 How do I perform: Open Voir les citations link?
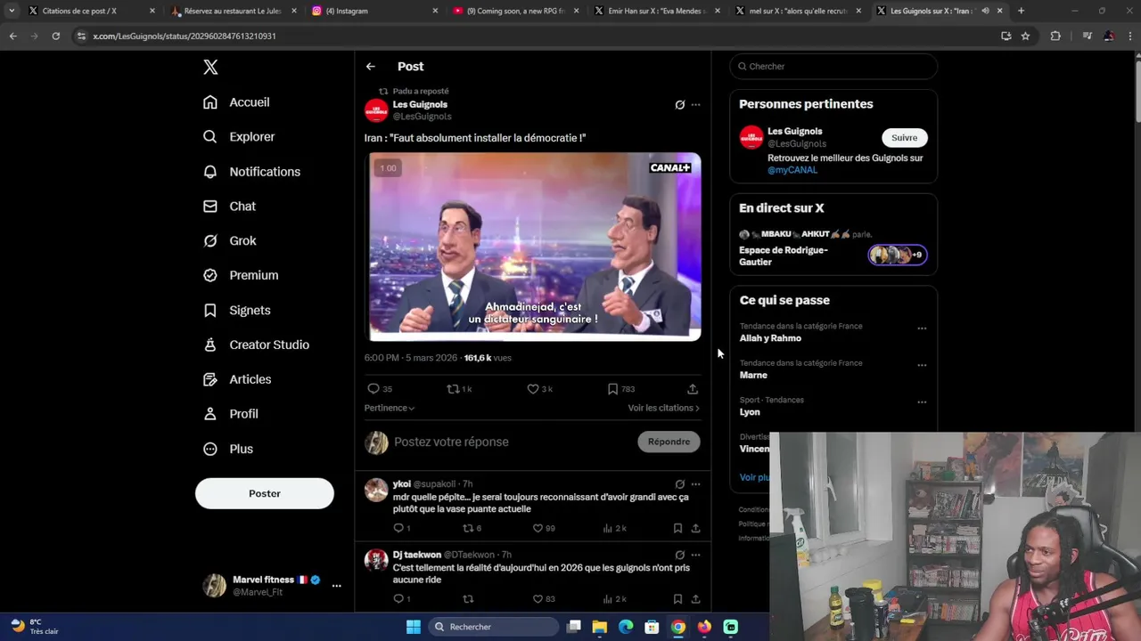point(663,408)
